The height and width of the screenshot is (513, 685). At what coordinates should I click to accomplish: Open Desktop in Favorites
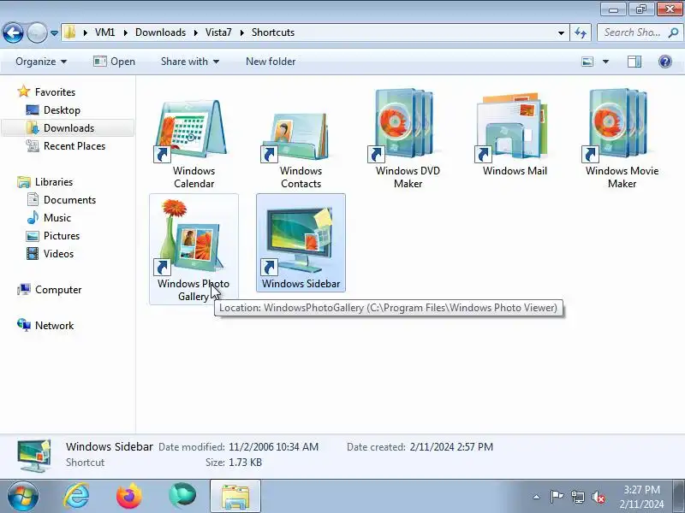[x=62, y=110]
